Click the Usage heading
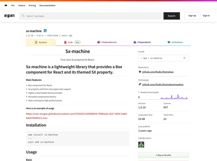217x161 pixels. (32, 152)
